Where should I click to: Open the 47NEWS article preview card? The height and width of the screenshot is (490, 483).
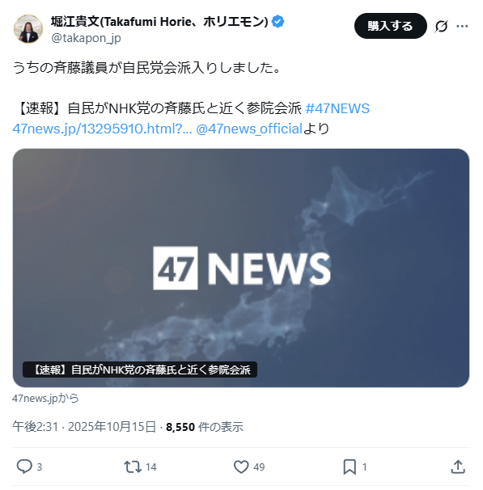coord(241,268)
